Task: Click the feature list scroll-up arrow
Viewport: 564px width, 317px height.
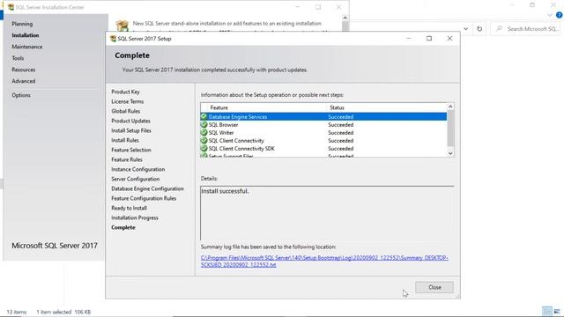Action: click(x=450, y=107)
